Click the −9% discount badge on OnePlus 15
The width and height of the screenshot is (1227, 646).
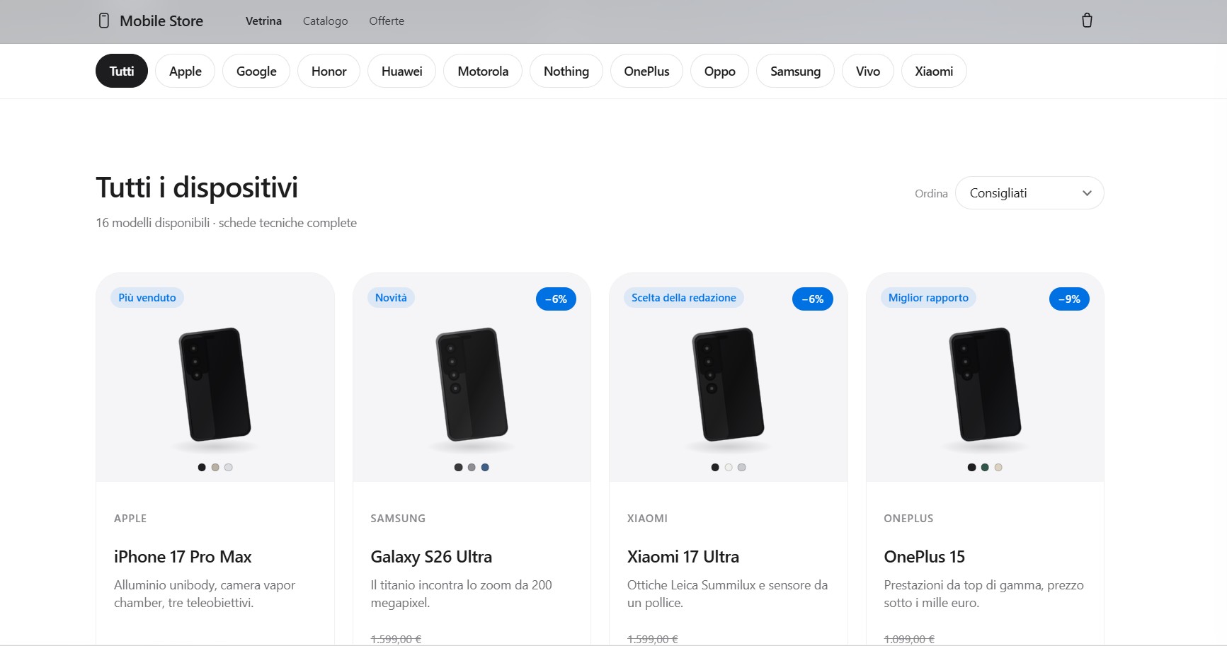[x=1069, y=299]
